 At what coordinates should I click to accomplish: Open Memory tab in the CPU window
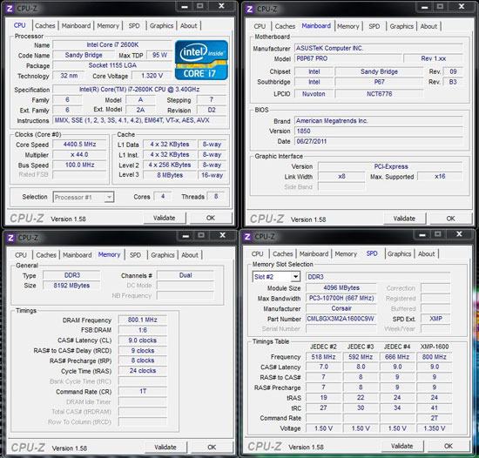(x=108, y=25)
